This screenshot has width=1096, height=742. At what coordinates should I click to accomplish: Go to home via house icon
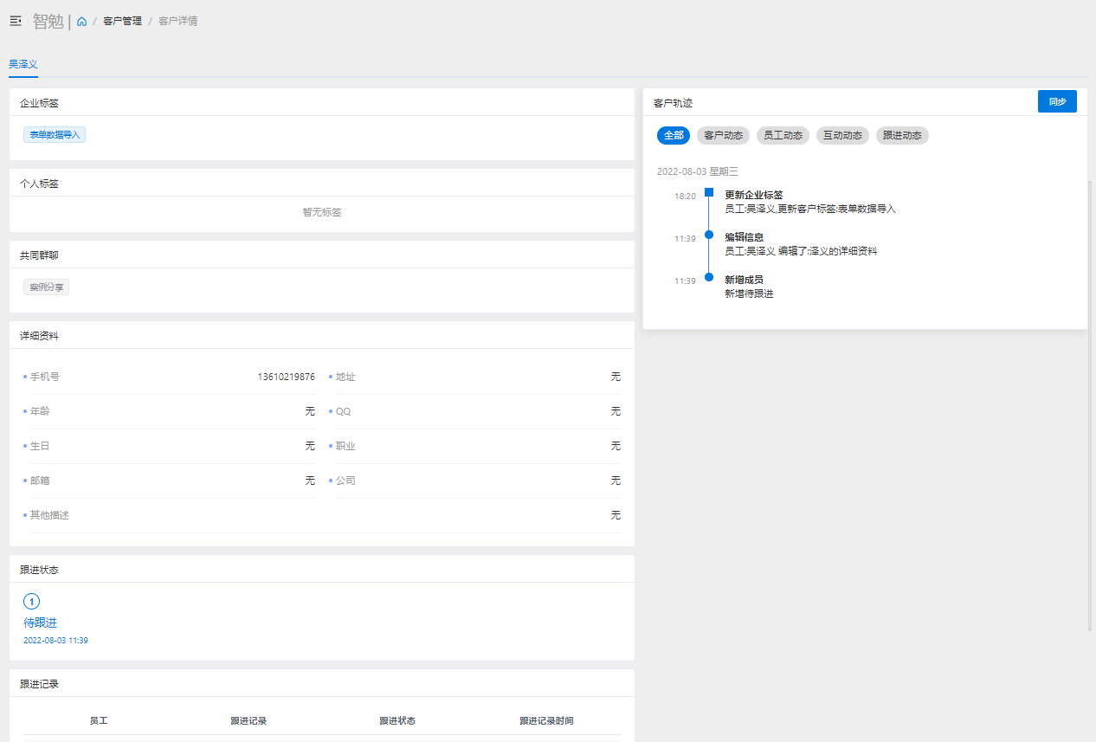click(x=81, y=22)
